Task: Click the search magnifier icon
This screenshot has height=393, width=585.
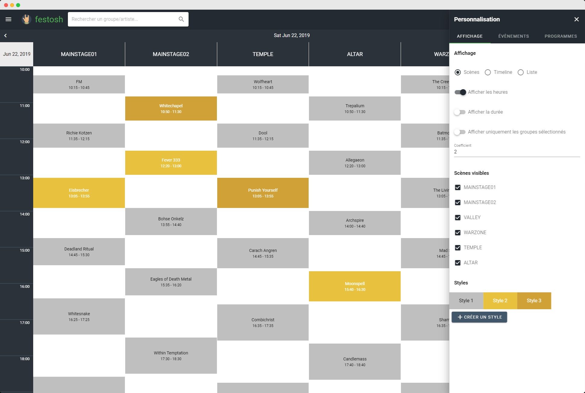Action: (181, 19)
